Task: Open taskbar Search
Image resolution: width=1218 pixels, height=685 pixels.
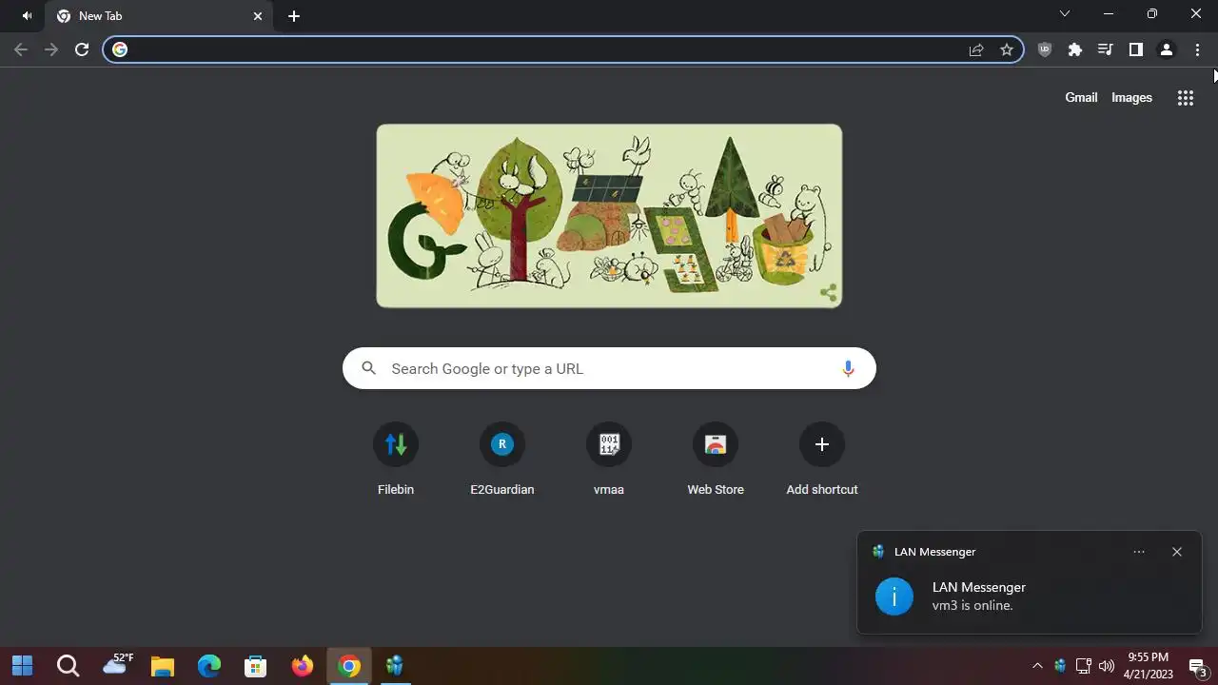Action: (x=68, y=666)
